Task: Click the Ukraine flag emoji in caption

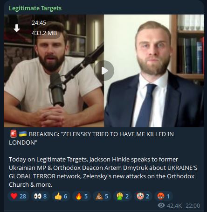Action: pyautogui.click(x=23, y=134)
